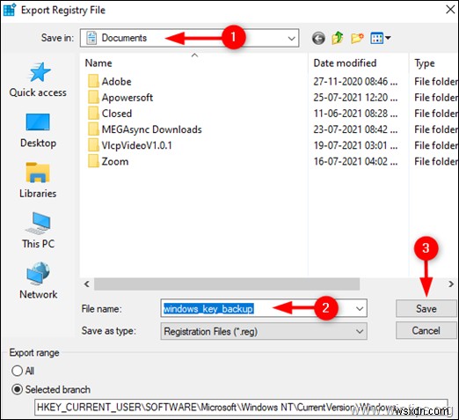Click the MEGAsync Downloads folder name
This screenshot has width=459, height=420.
click(x=151, y=129)
